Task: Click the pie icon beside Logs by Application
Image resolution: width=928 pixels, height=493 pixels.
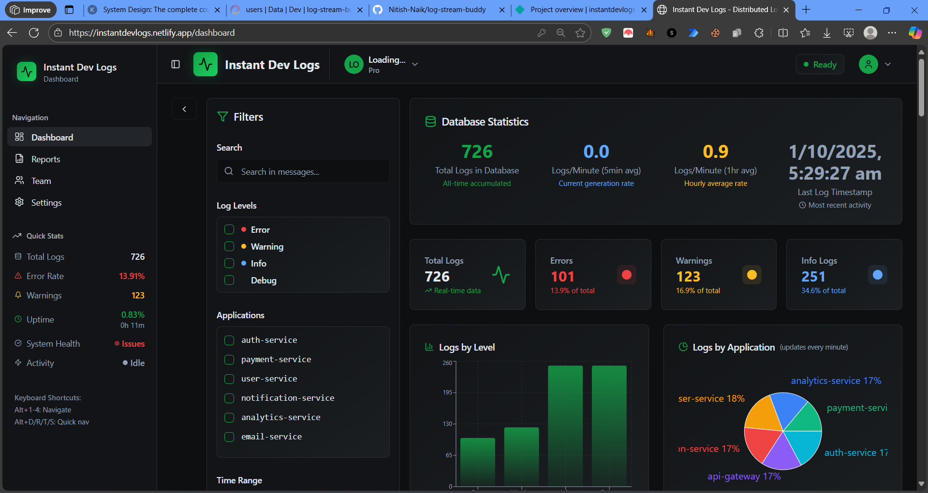Action: (683, 347)
